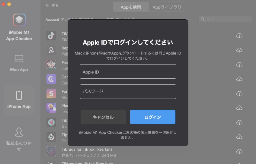Click the blue ログイン button

pos(153,117)
